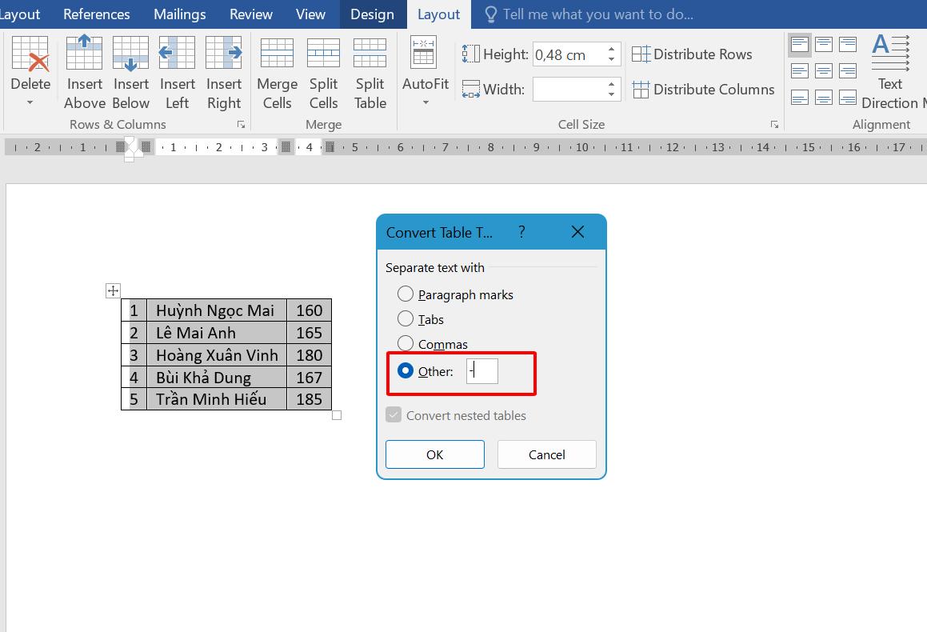
Task: Open Cell Size dialog launcher
Action: coord(774,124)
